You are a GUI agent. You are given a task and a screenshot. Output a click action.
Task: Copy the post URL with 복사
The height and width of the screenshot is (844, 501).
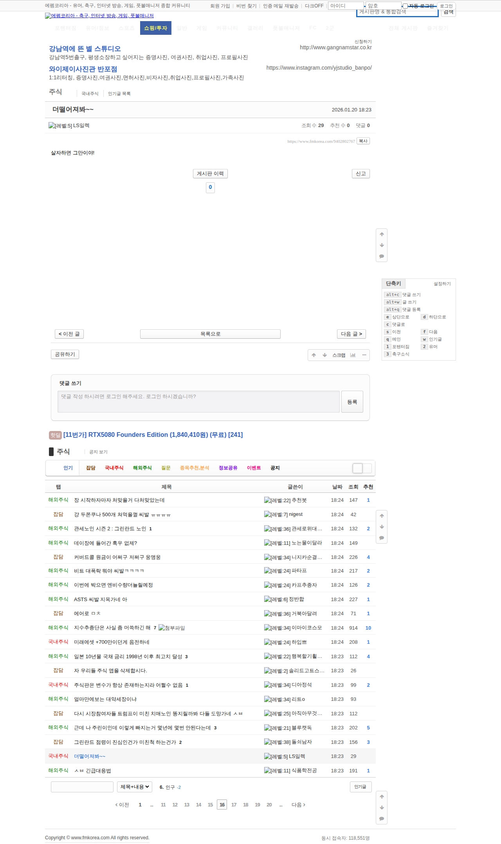click(x=364, y=141)
